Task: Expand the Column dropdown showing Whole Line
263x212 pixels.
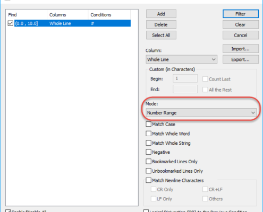Action: click(182, 59)
